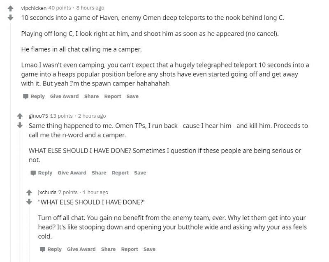Screen dimensions: 329x262
Task: Save vipchicken's comment
Action: point(132,96)
